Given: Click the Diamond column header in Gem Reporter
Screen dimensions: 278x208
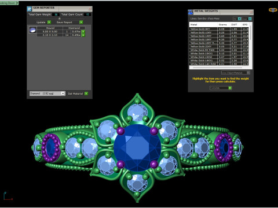Looking at the screenshot, I should [x=74, y=28].
